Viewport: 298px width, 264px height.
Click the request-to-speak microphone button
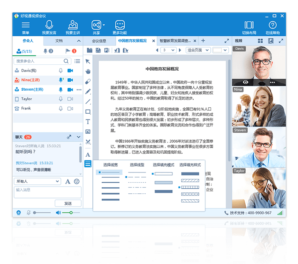coord(49,28)
